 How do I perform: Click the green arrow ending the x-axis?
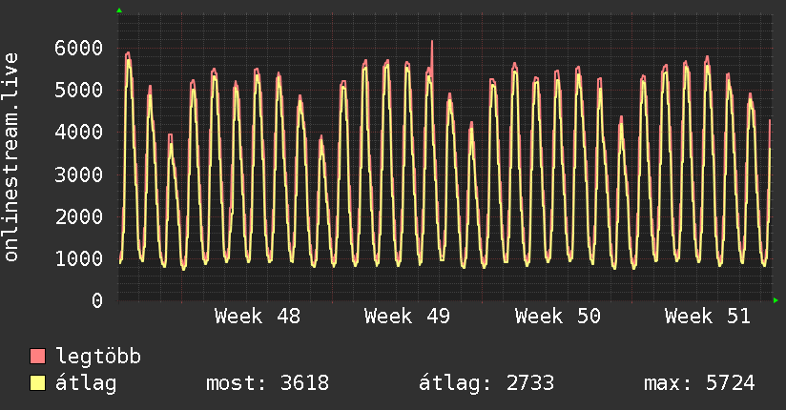tap(776, 300)
